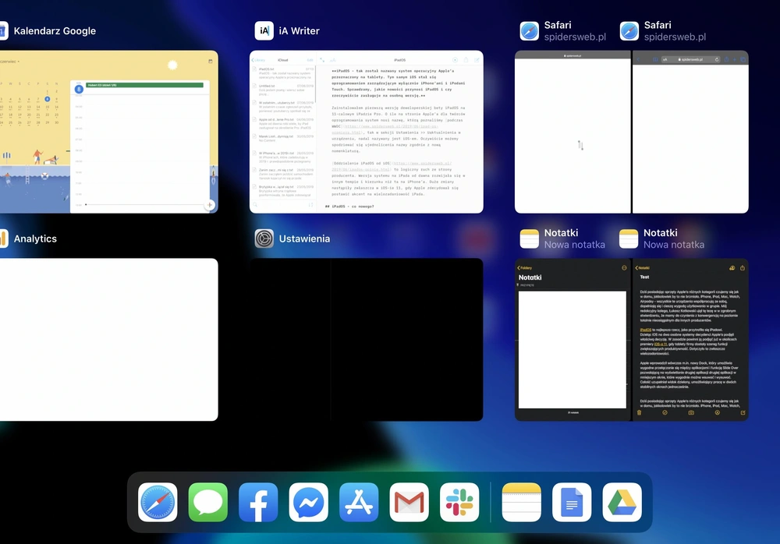Tap the play icon in iA Writer toolbar
The width and height of the screenshot is (780, 544).
(455, 60)
